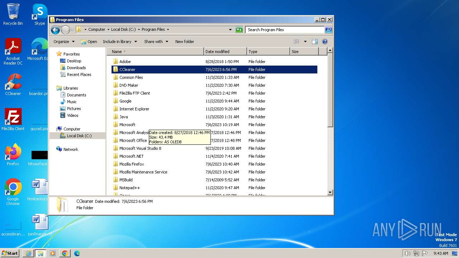Click the search magnifier icon
This screenshot has height=258, width=459.
pyautogui.click(x=328, y=30)
